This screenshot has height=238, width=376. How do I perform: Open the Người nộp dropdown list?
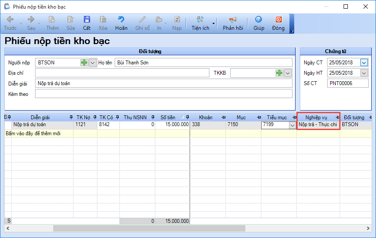[x=93, y=63]
